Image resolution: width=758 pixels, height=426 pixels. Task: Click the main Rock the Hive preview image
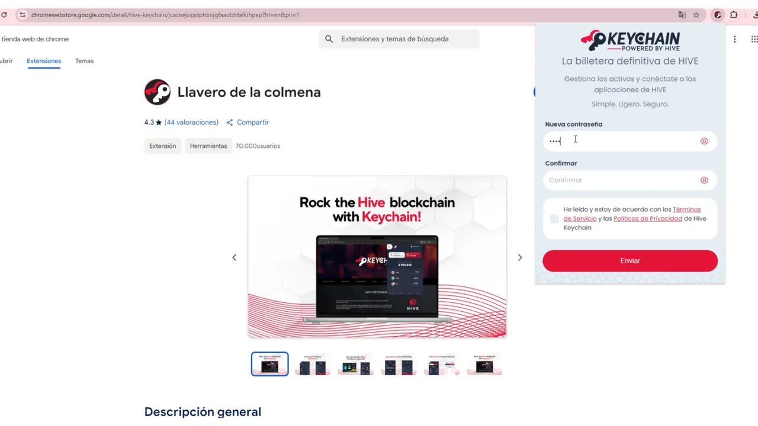point(377,257)
